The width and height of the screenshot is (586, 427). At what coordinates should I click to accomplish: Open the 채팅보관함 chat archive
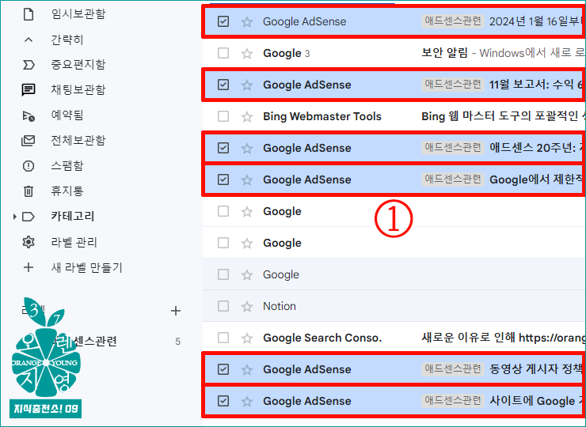(78, 89)
